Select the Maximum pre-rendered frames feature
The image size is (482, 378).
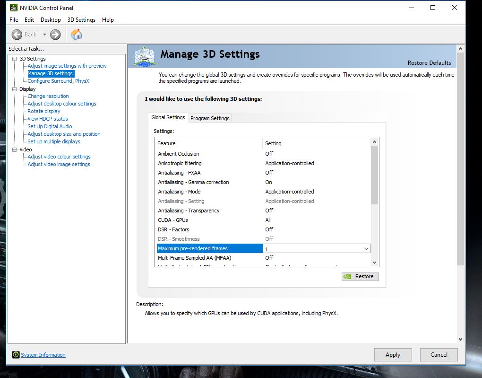pyautogui.click(x=210, y=248)
